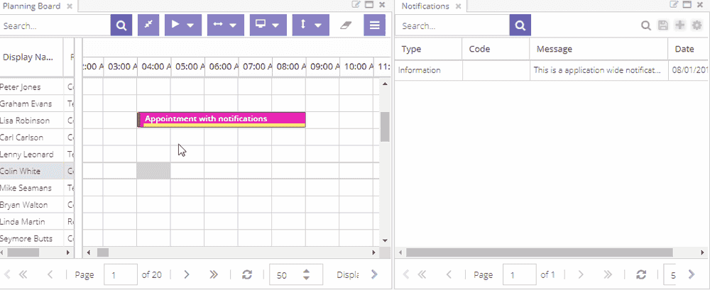Click the purple Notifications search button
Screen dimensions: 710x290
click(x=520, y=26)
